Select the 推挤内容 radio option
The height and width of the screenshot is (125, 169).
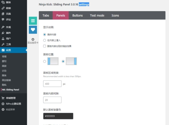click(45, 35)
